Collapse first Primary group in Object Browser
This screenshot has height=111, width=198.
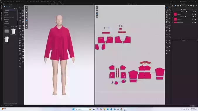pos(173,12)
